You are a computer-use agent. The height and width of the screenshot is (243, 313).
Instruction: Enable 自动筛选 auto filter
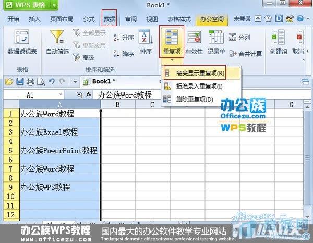click(57, 42)
